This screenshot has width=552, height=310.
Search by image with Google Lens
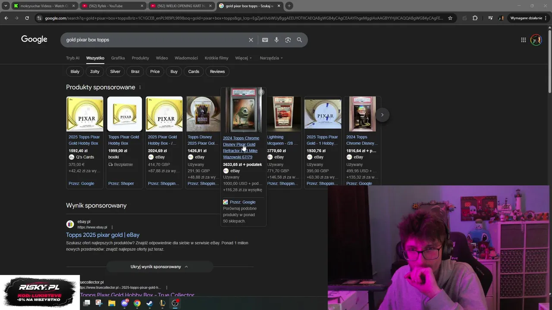pyautogui.click(x=288, y=40)
